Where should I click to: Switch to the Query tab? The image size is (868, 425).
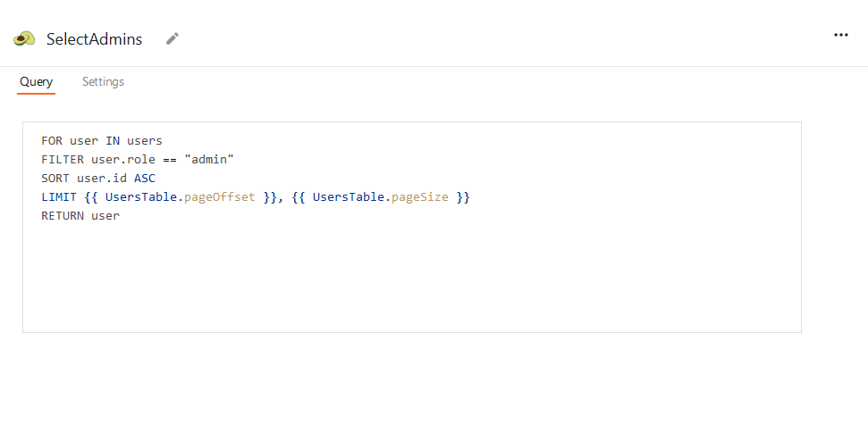pos(37,82)
